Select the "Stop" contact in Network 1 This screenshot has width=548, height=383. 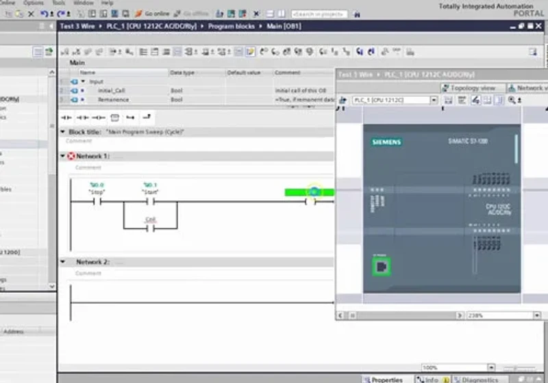(97, 201)
